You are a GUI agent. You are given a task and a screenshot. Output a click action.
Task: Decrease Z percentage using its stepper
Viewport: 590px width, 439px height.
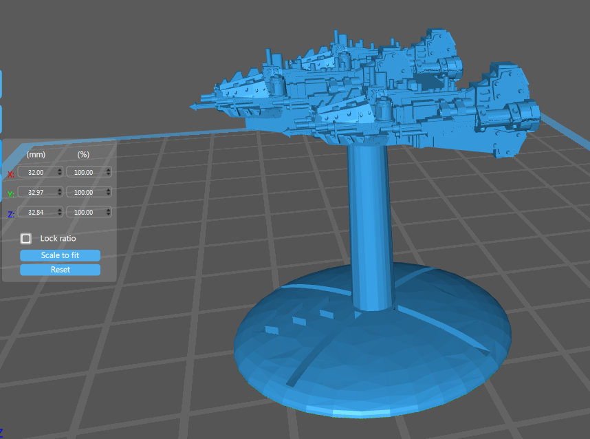pyautogui.click(x=108, y=214)
